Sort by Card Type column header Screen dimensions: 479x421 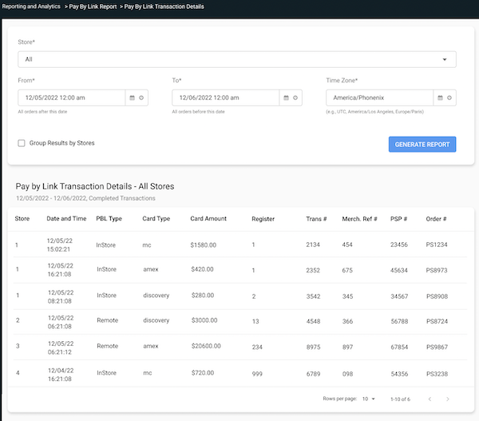coord(156,219)
